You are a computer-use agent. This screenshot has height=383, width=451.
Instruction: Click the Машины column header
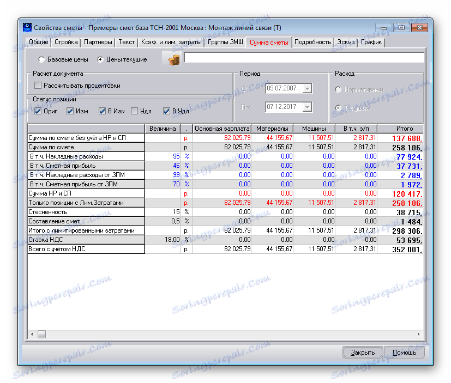(314, 129)
